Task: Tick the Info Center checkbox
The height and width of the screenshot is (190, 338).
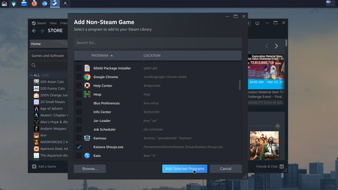Action: 79,112
